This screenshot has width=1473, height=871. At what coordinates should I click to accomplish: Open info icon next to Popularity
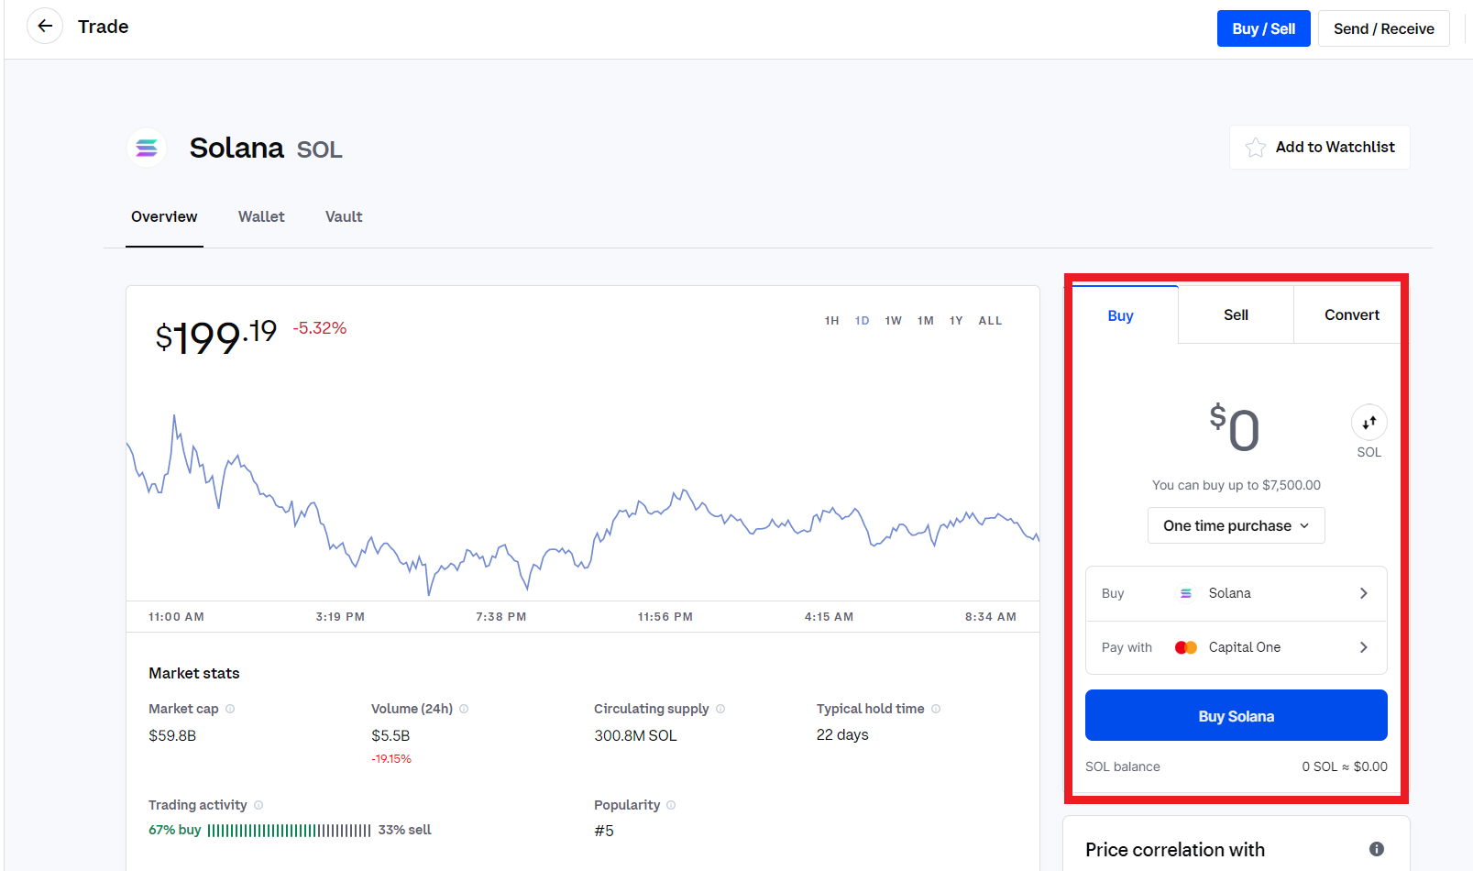pyautogui.click(x=671, y=805)
